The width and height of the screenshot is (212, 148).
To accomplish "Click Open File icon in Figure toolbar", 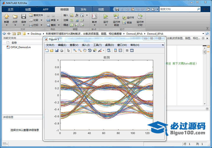I will tap(52, 50).
